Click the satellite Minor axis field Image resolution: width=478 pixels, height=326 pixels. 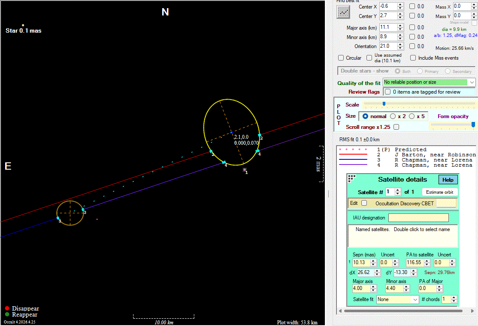pyautogui.click(x=394, y=289)
